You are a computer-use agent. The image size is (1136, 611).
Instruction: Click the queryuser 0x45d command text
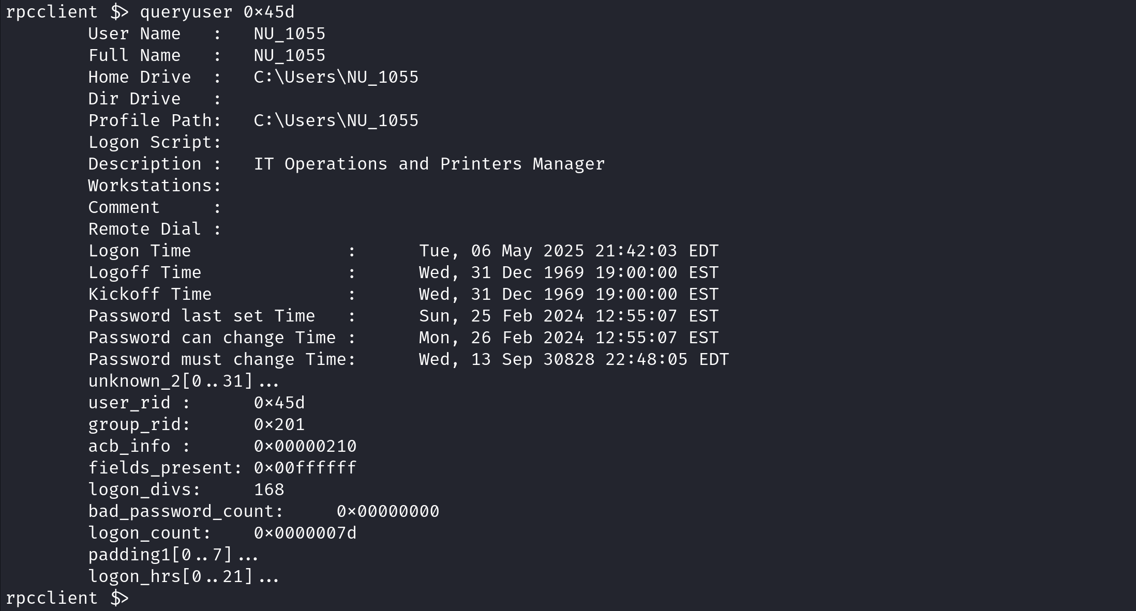click(x=217, y=12)
